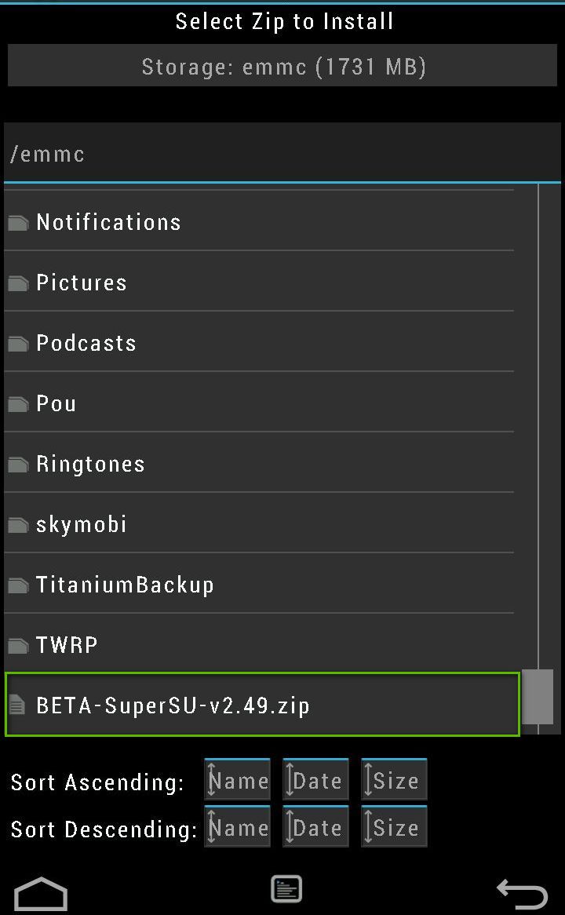
Task: Open the Storage: emmc selector
Action: point(282,66)
